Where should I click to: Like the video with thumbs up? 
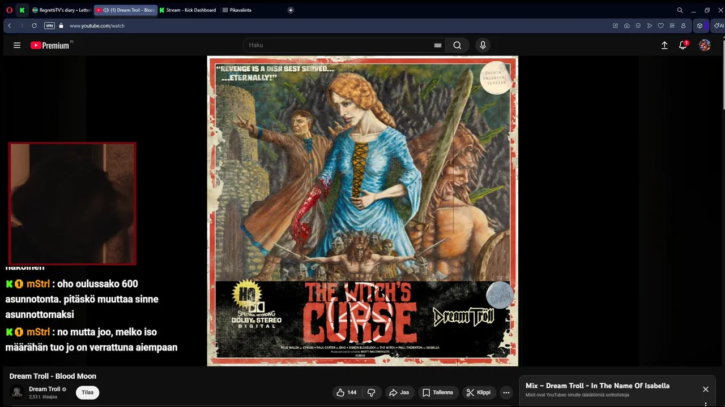[347, 392]
